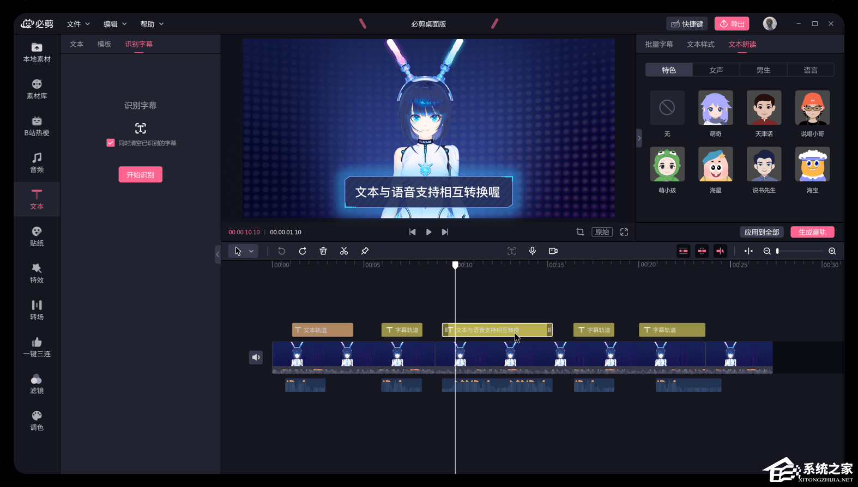The image size is (858, 487).
Task: Jump to the next frame
Action: [445, 232]
